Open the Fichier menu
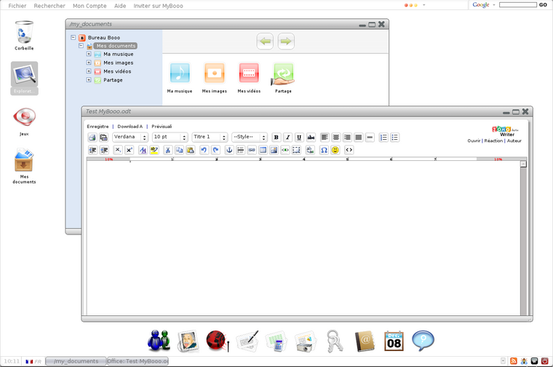The image size is (553, 367). (17, 6)
